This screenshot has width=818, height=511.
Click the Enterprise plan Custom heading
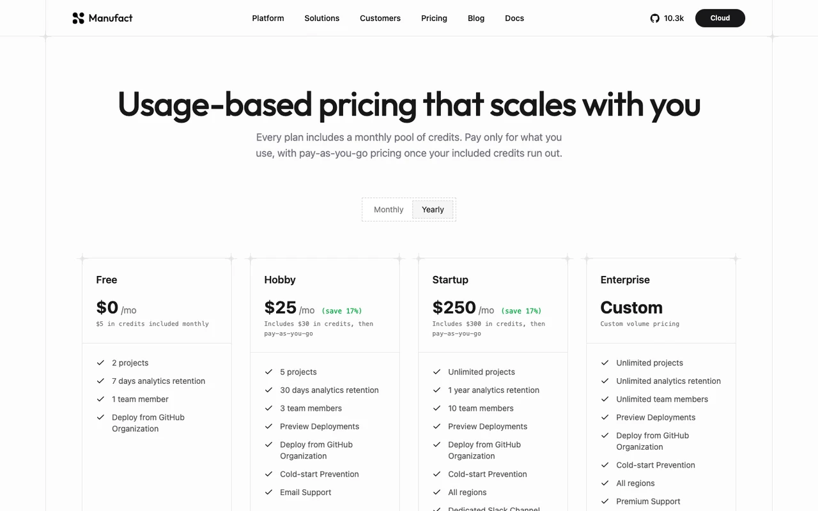631,307
